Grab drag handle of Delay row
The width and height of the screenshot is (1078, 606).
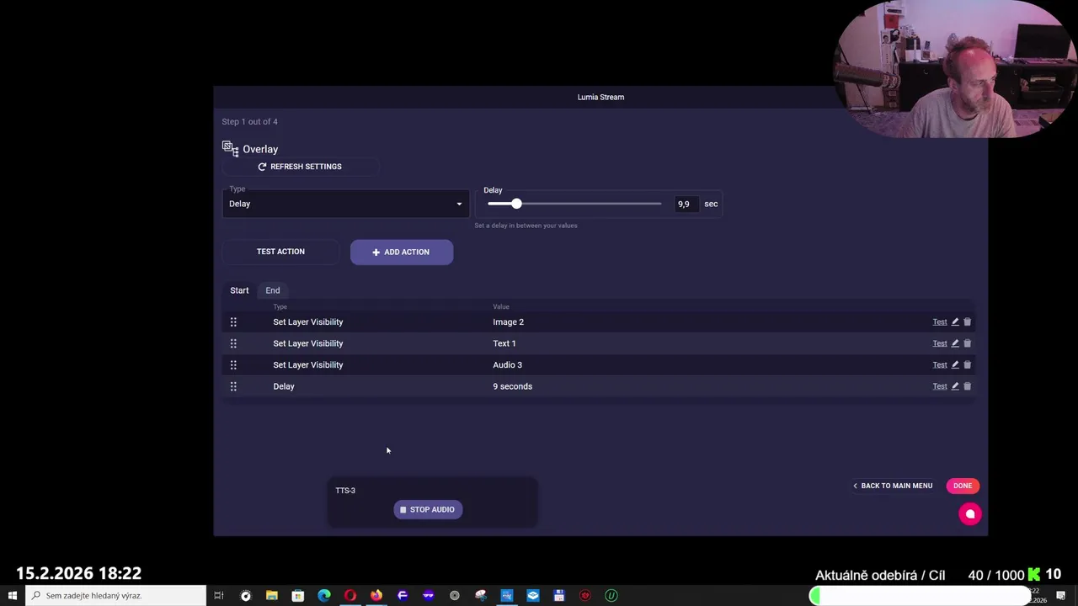point(233,386)
